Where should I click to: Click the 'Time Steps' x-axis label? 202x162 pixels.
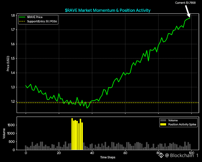(108, 157)
